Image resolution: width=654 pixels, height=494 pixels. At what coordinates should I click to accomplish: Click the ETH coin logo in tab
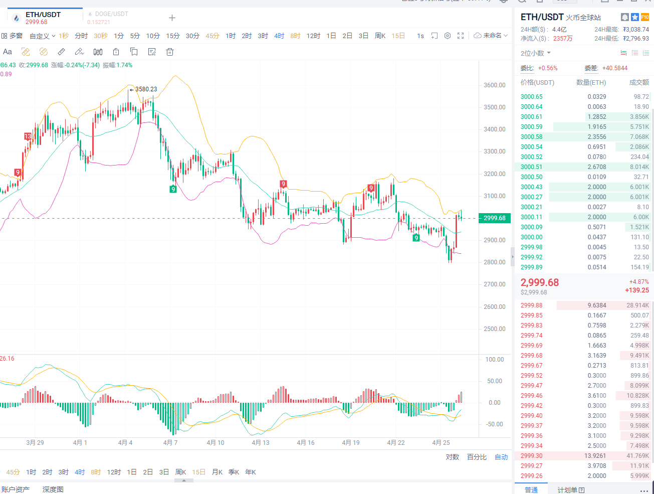(17, 18)
